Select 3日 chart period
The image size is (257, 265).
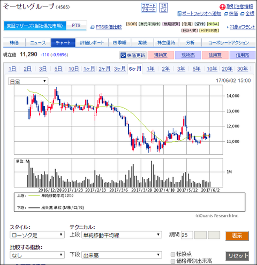43,69
